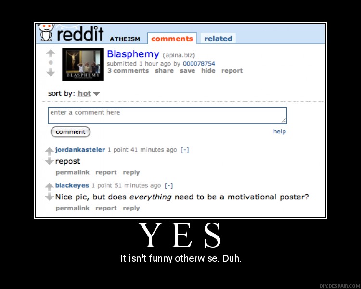Screen dimensions: 361x289
Task: Switch to the related tab
Action: coord(218,39)
